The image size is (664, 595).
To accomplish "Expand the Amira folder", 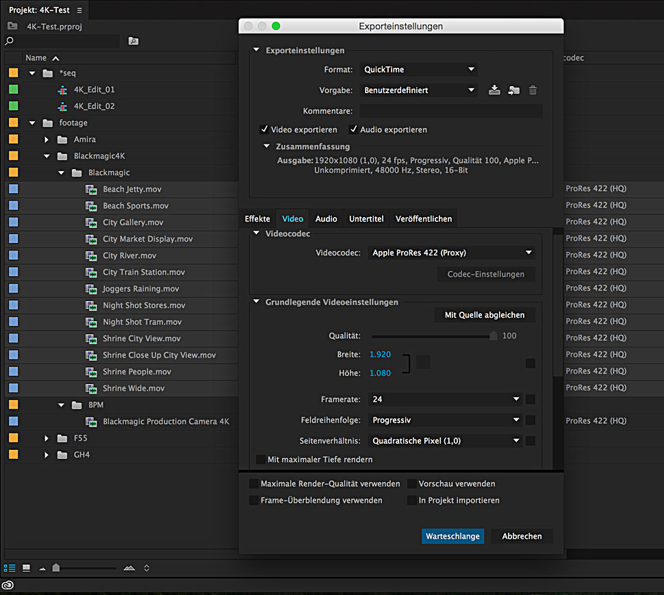I will (x=47, y=140).
